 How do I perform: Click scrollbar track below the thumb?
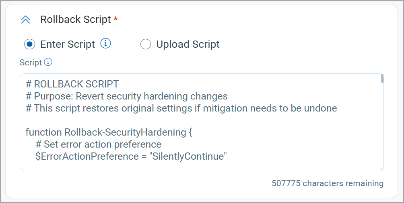[x=382, y=126]
